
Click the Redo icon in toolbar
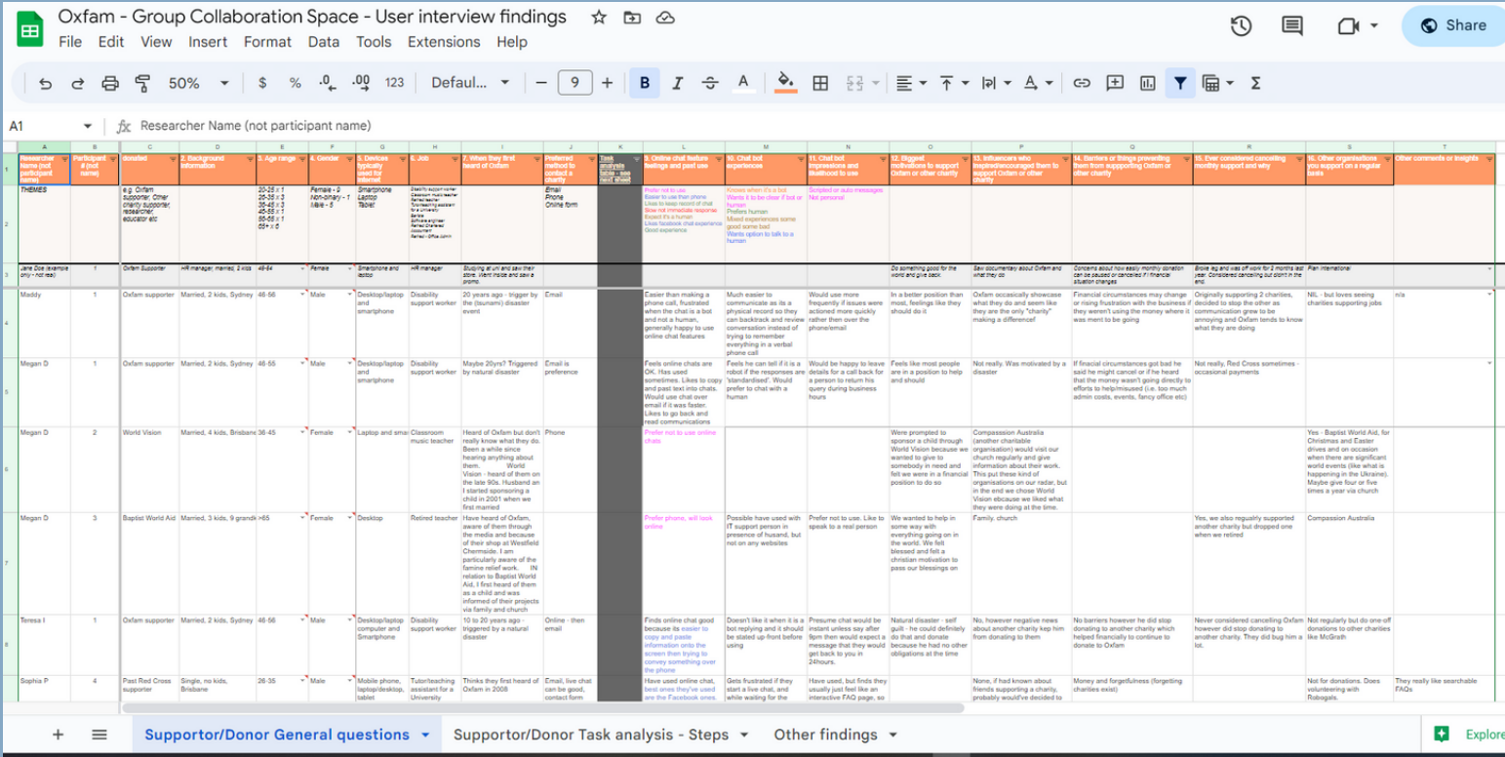click(x=78, y=83)
